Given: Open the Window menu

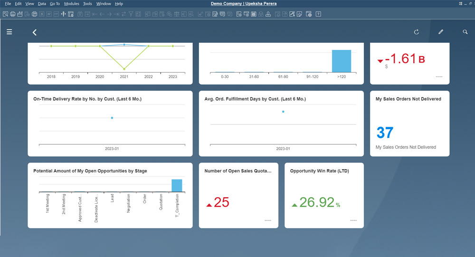Looking at the screenshot, I should click(x=104, y=4).
